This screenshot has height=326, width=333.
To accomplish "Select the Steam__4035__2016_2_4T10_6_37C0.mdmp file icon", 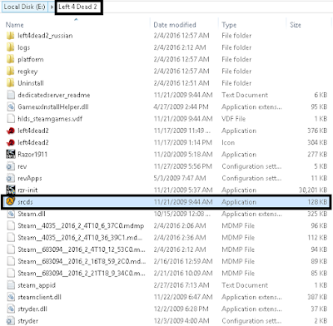I will tap(11, 226).
